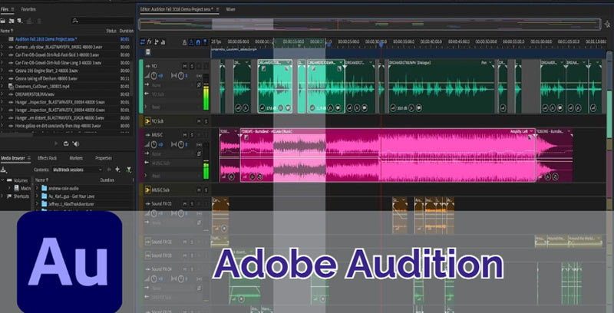The width and height of the screenshot is (614, 313).
Task: Mute the VO track
Action: pos(184,66)
